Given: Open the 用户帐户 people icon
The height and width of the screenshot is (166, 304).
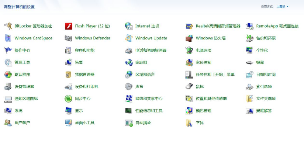Looking at the screenshot, I should pos(8,123).
